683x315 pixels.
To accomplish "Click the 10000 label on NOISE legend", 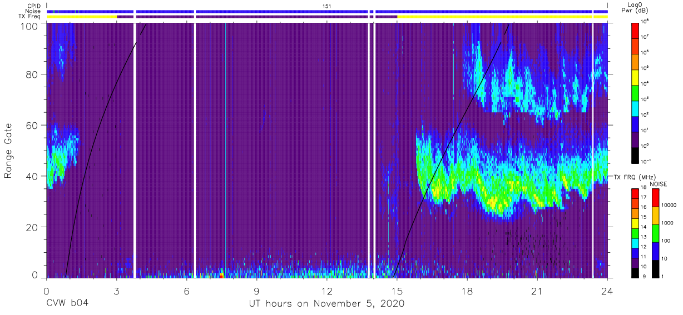I will click(x=669, y=206).
